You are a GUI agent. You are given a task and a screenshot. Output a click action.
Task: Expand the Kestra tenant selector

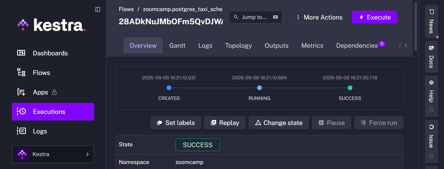tap(53, 154)
